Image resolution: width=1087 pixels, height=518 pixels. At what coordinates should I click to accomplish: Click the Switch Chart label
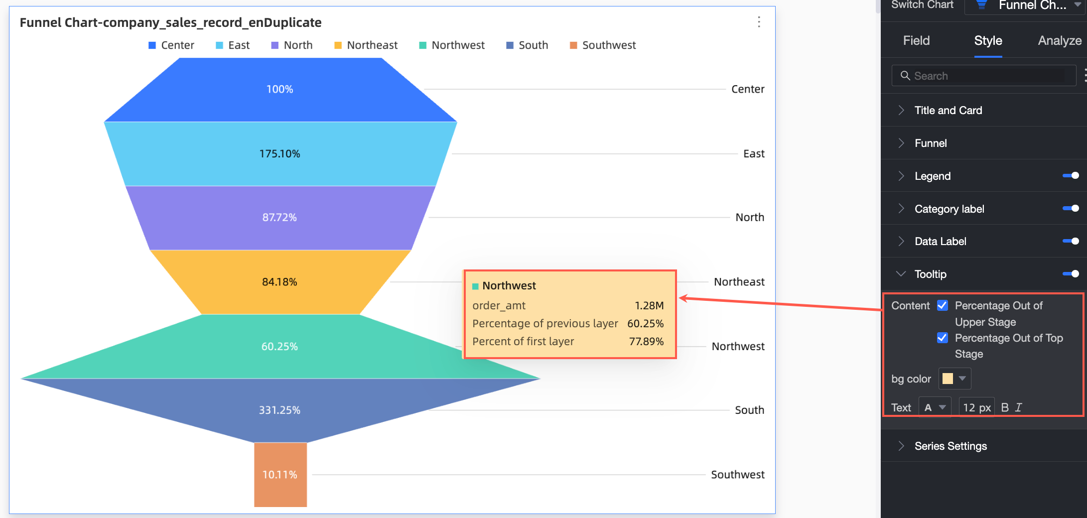[x=922, y=5]
